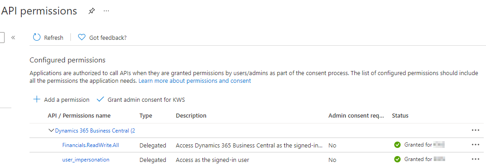Pin the API permissions page
Viewport: 486px width, 166px height.
[x=91, y=11]
